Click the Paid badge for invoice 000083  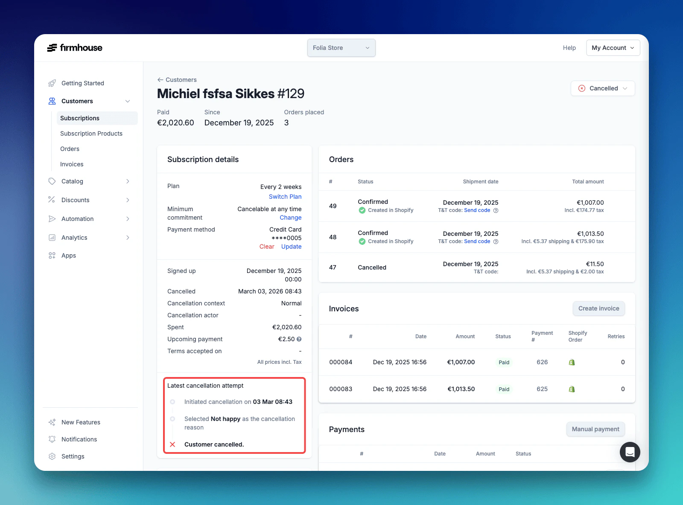click(504, 389)
